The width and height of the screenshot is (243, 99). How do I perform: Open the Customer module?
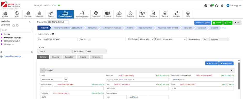coord(131,14)
